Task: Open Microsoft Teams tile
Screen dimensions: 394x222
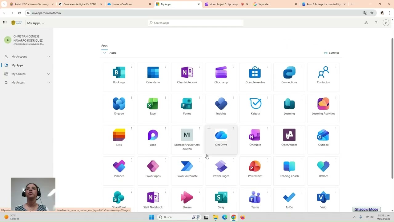Action: coord(255,200)
